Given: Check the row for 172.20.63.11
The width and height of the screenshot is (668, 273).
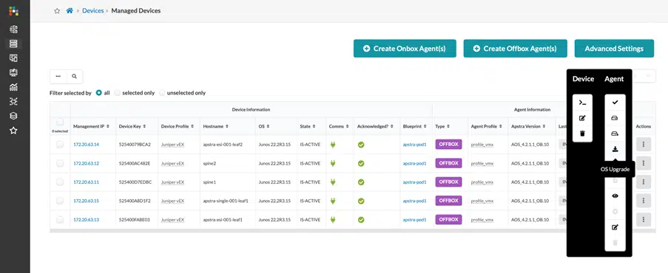Looking at the screenshot, I should 60,182.
